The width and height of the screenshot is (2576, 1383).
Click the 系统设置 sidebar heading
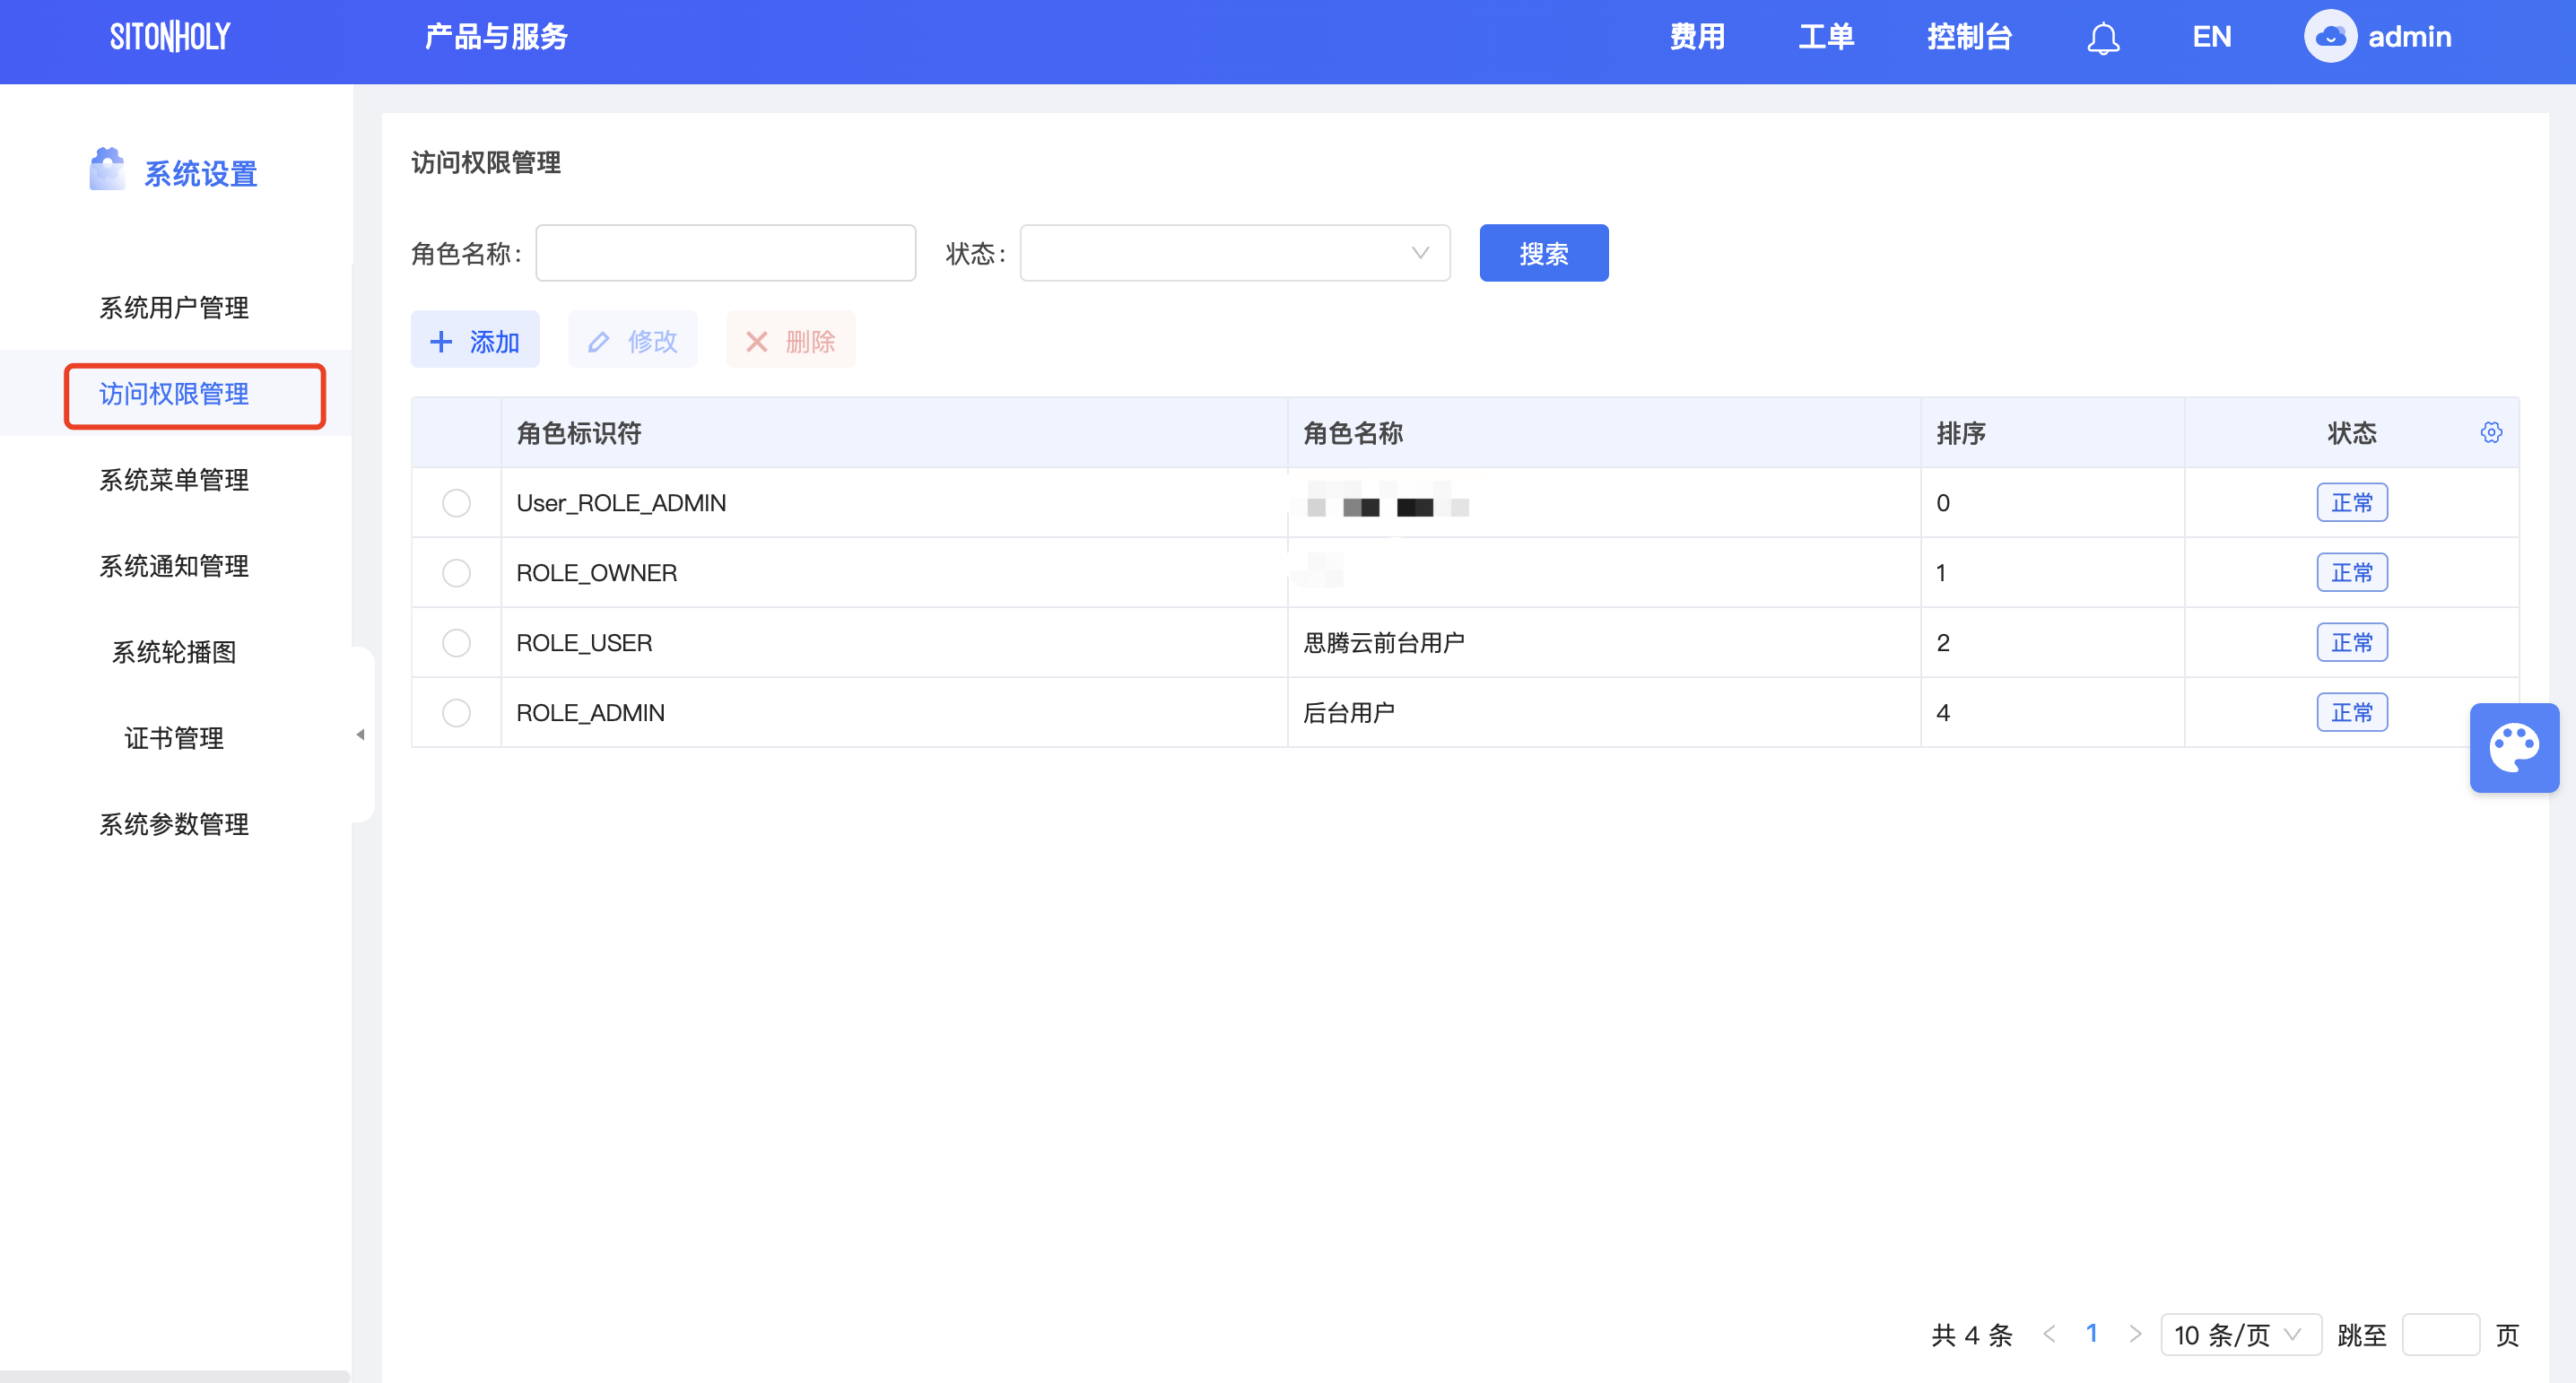201,174
